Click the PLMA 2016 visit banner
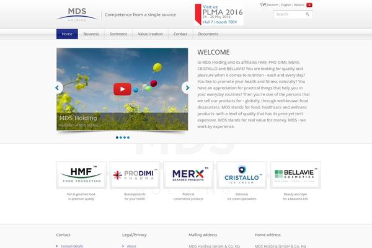This screenshot has height=248, width=372. pyautogui.click(x=219, y=14)
